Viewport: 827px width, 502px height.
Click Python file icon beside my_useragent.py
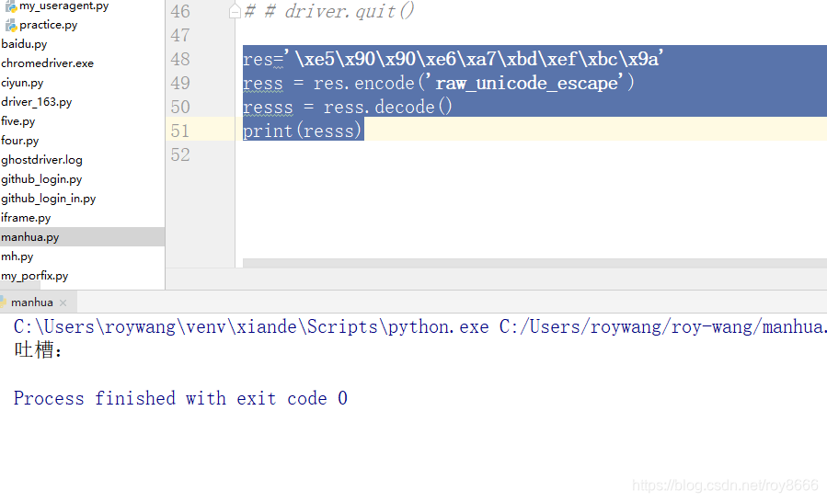pos(11,6)
